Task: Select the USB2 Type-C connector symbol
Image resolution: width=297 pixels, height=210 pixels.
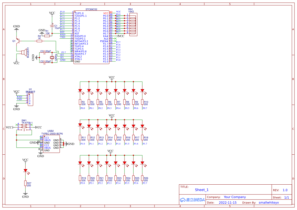Action: click(x=51, y=144)
